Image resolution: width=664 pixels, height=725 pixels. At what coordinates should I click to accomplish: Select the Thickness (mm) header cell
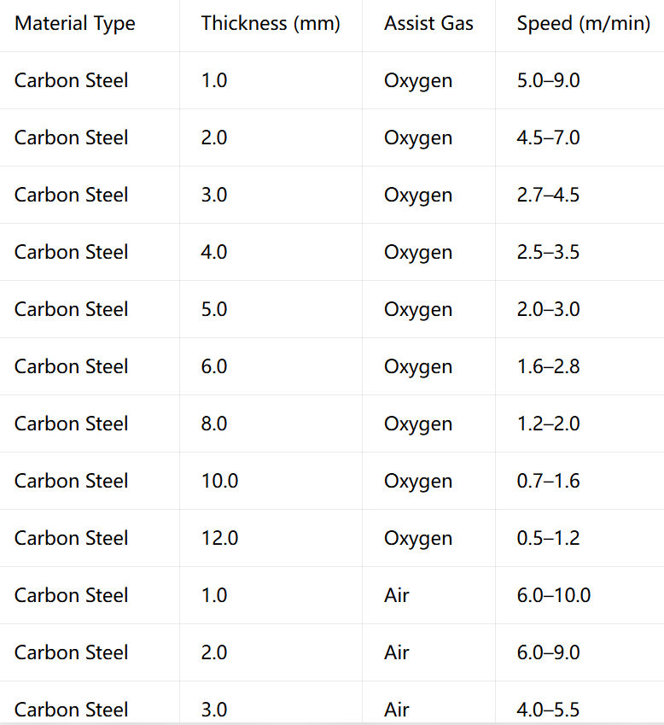(271, 24)
